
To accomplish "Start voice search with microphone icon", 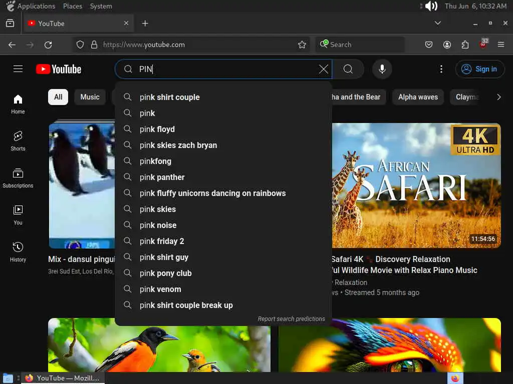I will (382, 69).
